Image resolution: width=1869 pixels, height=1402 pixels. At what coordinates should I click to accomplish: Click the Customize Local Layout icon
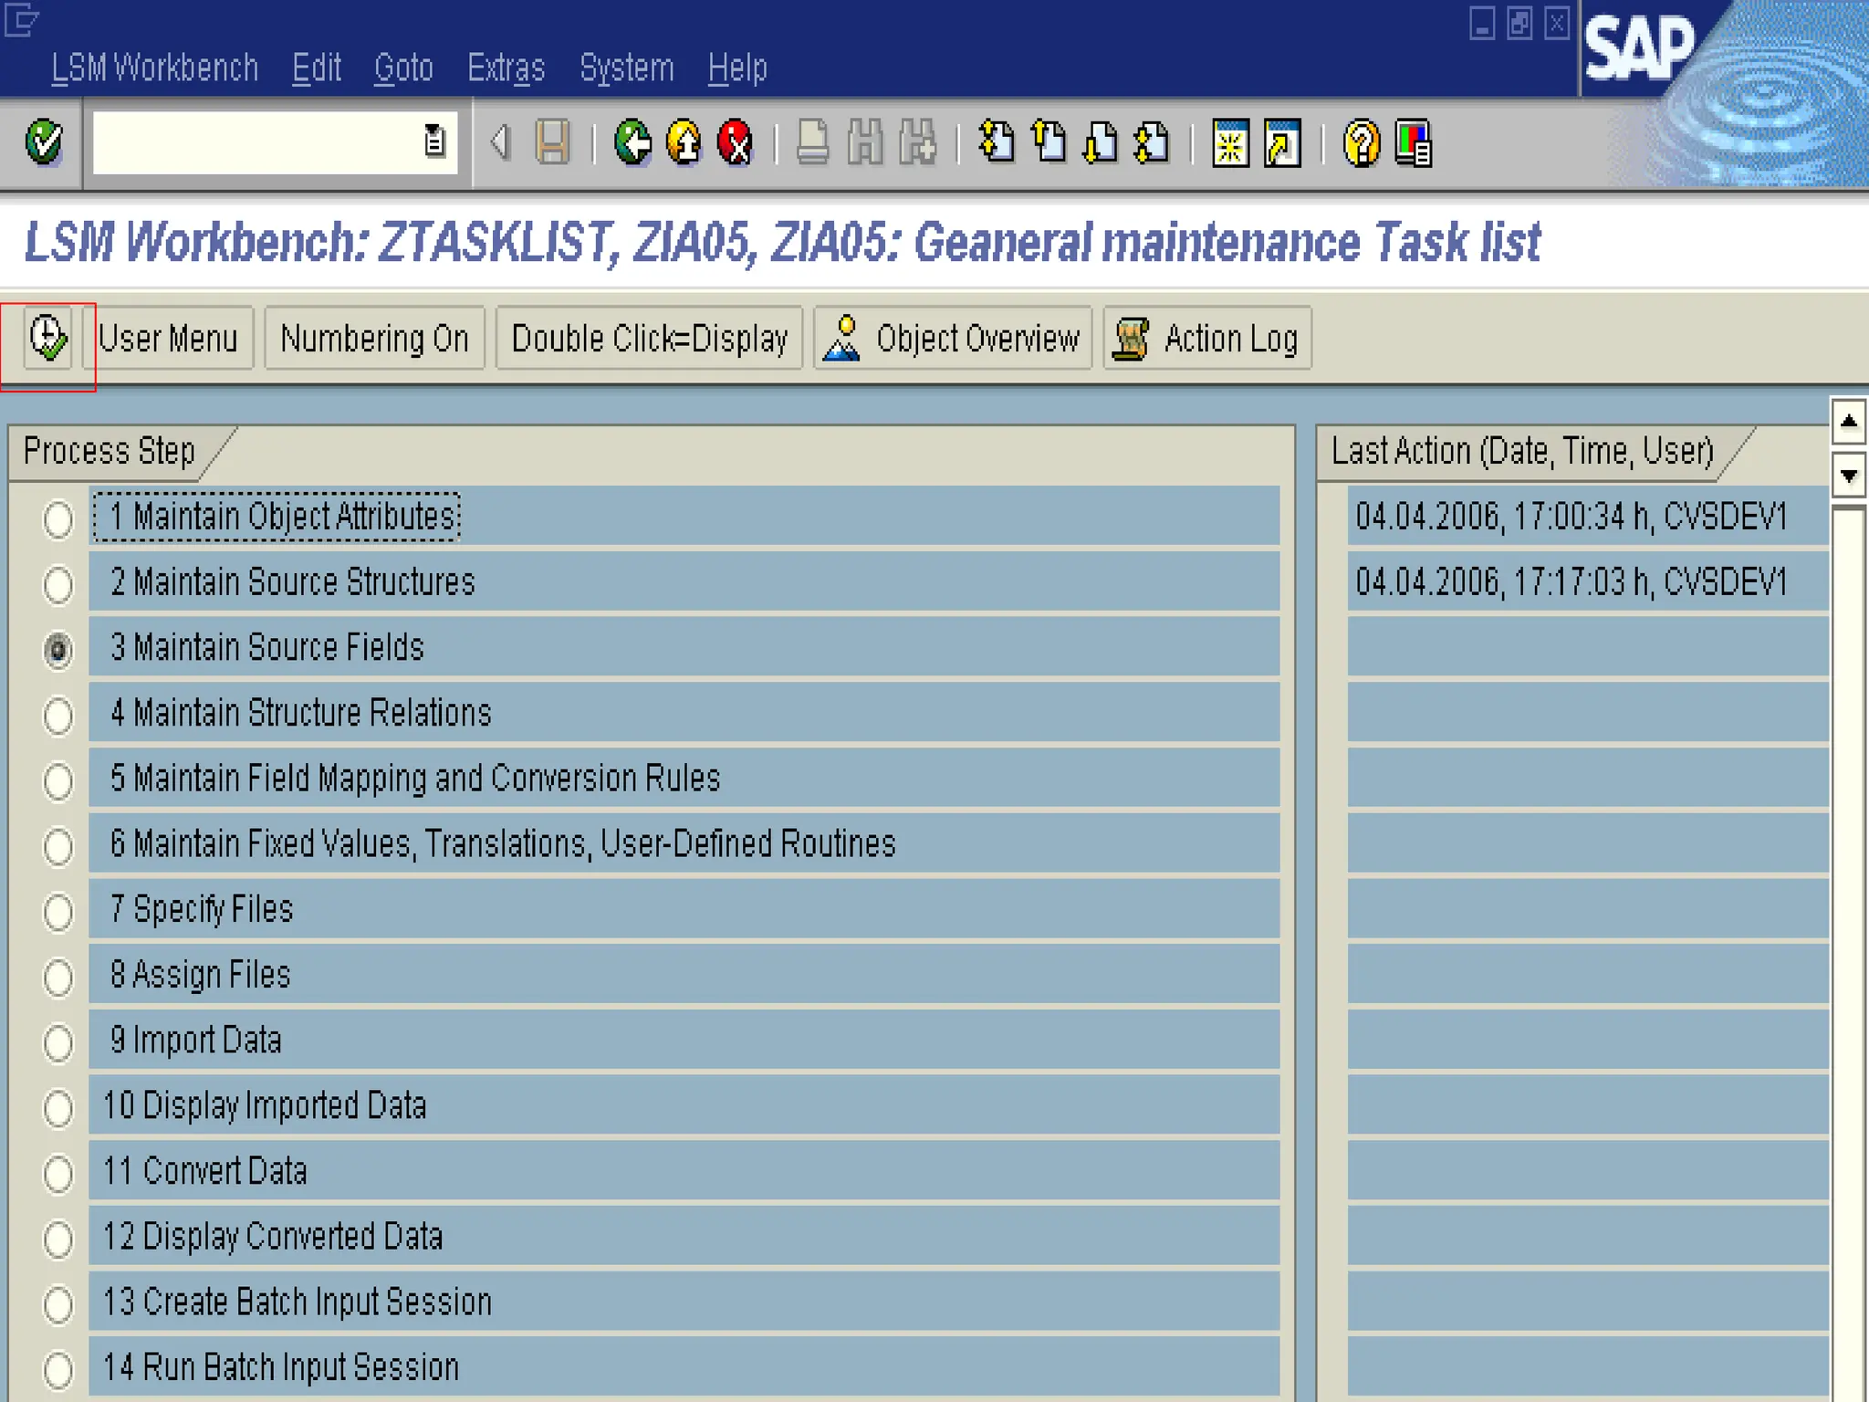1414,143
